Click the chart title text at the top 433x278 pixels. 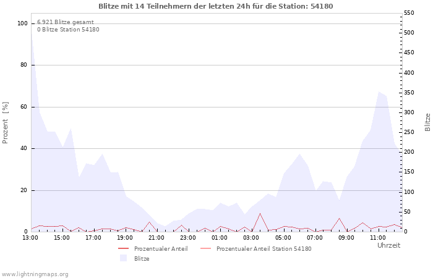coord(216,6)
